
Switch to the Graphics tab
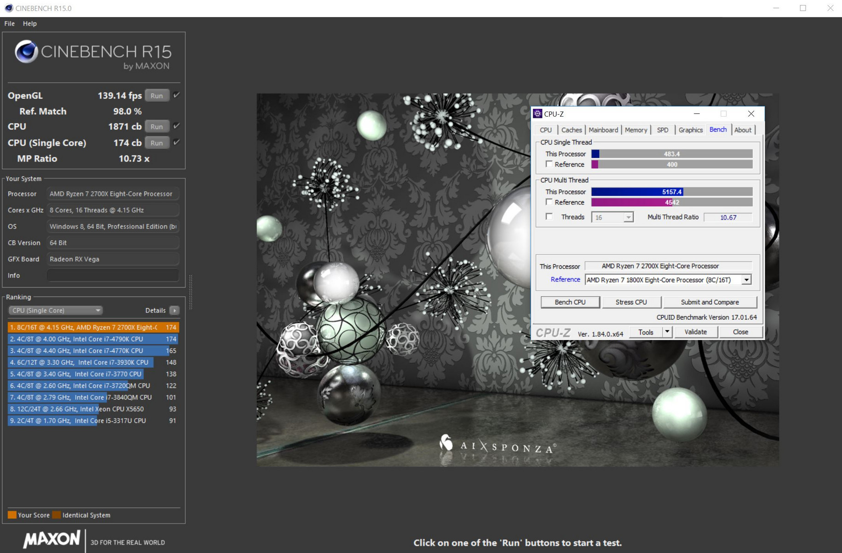[x=690, y=130]
